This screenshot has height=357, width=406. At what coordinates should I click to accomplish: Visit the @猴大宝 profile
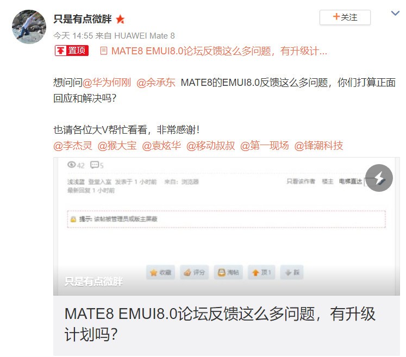[117, 146]
